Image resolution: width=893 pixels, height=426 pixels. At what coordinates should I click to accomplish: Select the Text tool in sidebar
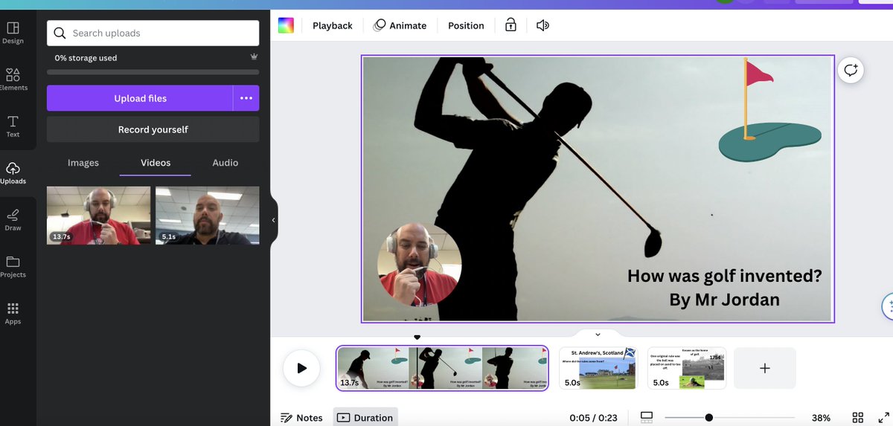(13, 126)
